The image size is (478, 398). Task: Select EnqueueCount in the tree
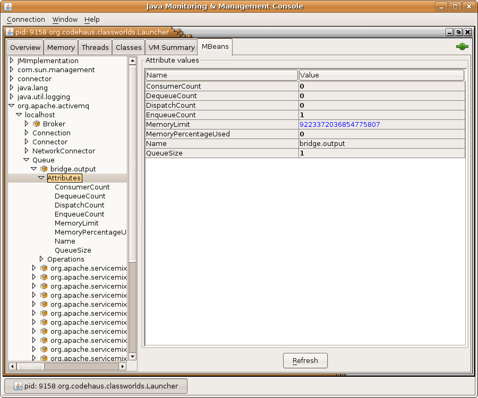point(79,214)
